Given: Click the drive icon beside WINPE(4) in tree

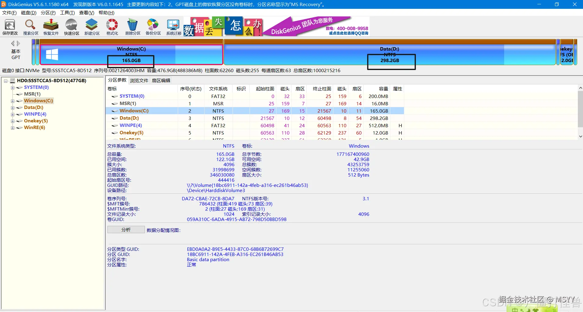Looking at the screenshot, I should 19,114.
